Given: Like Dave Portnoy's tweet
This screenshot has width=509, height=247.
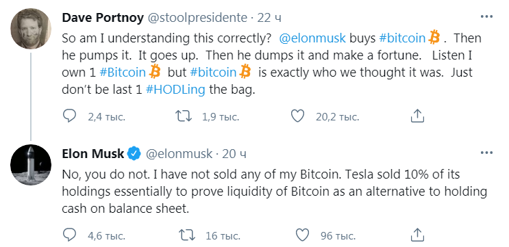Looking at the screenshot, I should tap(297, 116).
